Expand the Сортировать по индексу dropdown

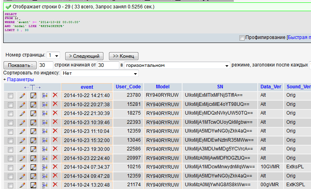(99, 73)
